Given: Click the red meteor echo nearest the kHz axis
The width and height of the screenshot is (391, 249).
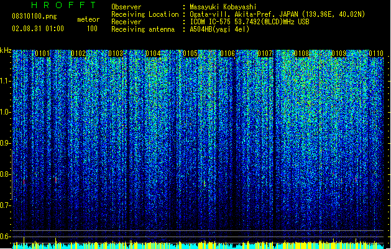Looking at the screenshot, I should [x=24, y=182].
